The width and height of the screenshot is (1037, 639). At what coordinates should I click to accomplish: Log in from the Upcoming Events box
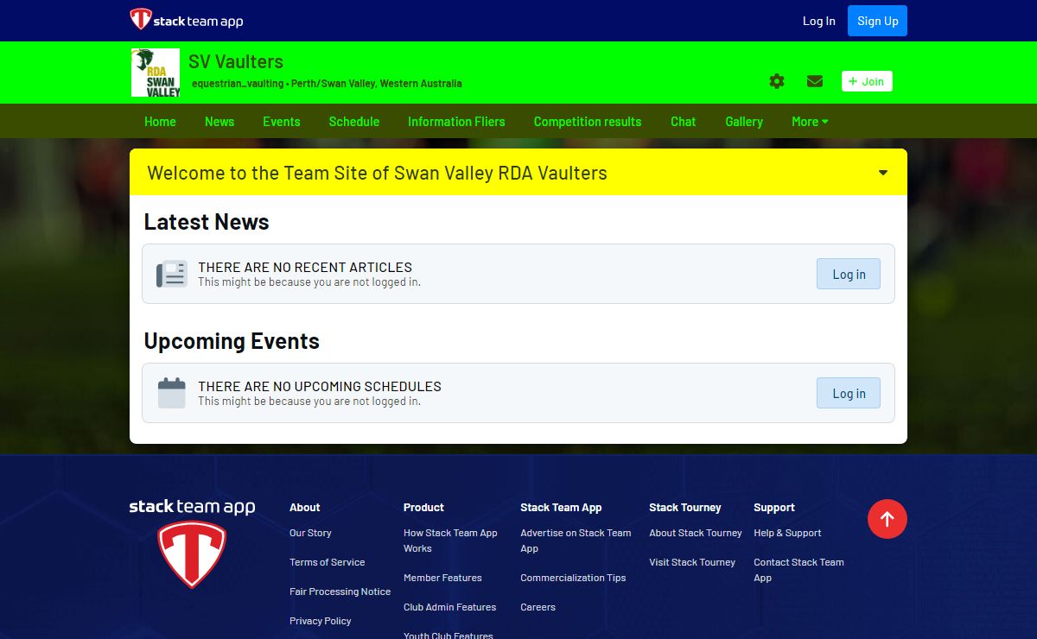pyautogui.click(x=849, y=393)
